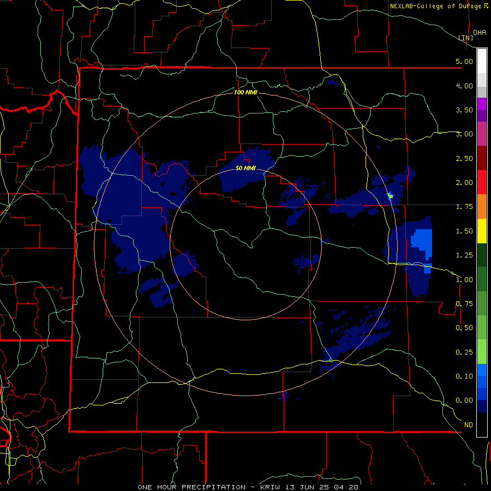The width and height of the screenshot is (491, 491).
Task: Click the 1.75 scale value
Action: (x=464, y=207)
